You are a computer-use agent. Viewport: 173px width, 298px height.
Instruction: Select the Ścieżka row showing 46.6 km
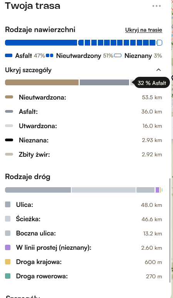pos(84,219)
